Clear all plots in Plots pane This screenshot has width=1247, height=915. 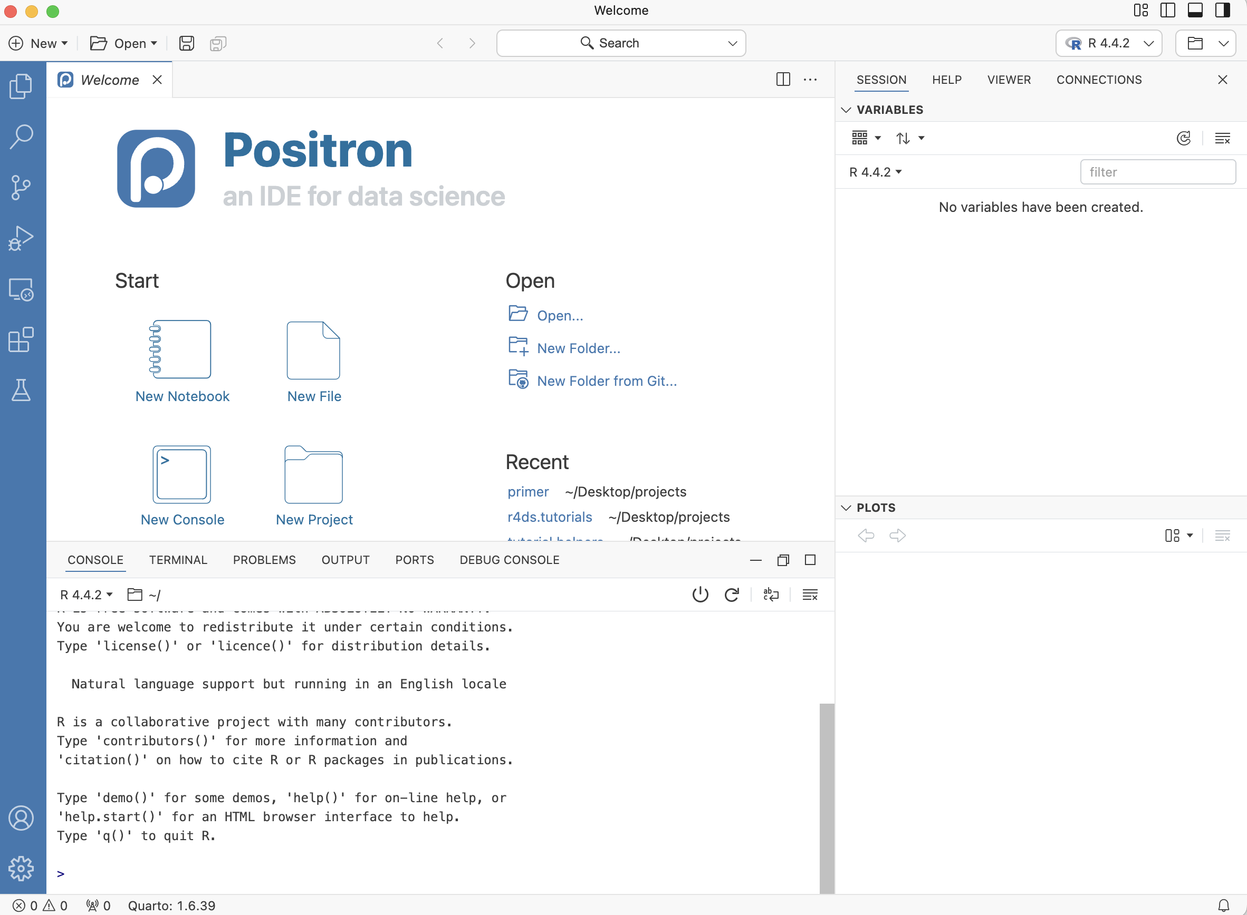coord(1223,535)
